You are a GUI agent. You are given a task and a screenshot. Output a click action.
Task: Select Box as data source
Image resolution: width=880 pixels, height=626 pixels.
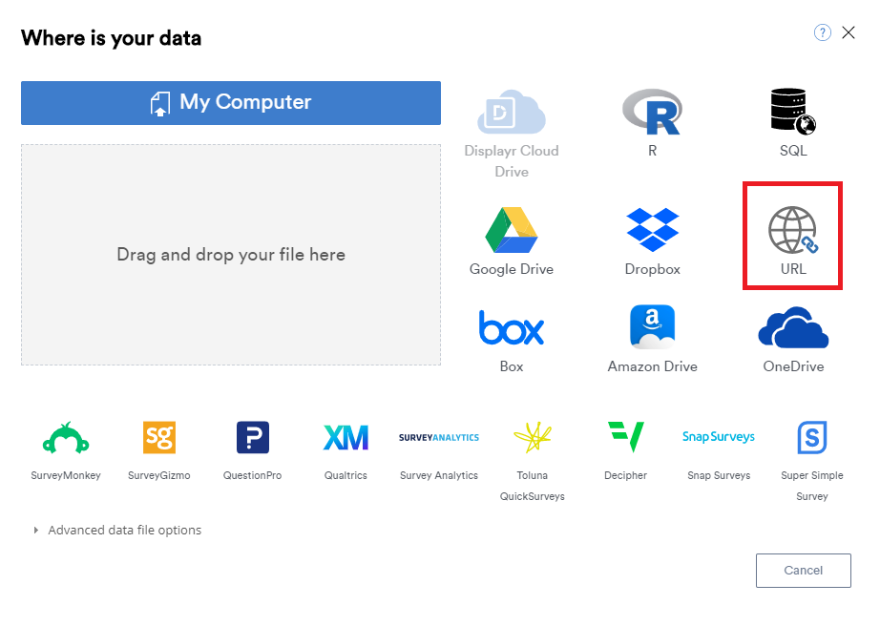coord(512,327)
